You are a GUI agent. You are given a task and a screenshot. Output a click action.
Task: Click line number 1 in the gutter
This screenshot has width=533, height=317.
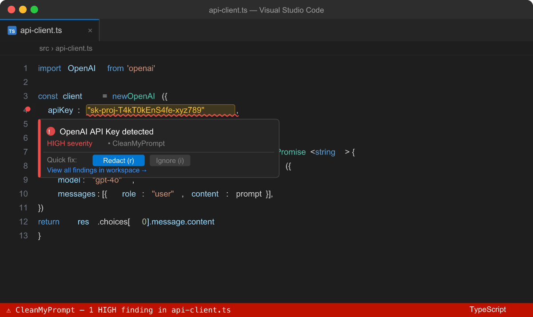(x=25, y=68)
